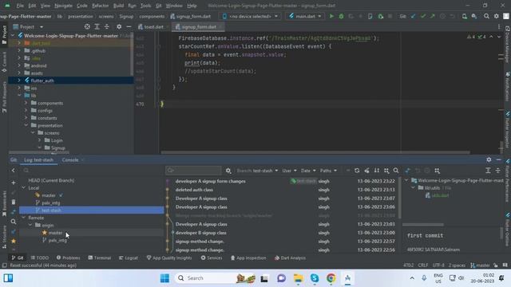Click the Git update project blue arrow icon
Image resolution: width=511 pixels, height=287 pixels.
(413, 16)
